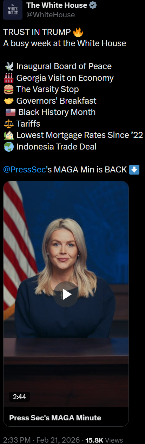Click the scales emoji next to Tariffs
This screenshot has height=444, width=145.
click(x=9, y=124)
